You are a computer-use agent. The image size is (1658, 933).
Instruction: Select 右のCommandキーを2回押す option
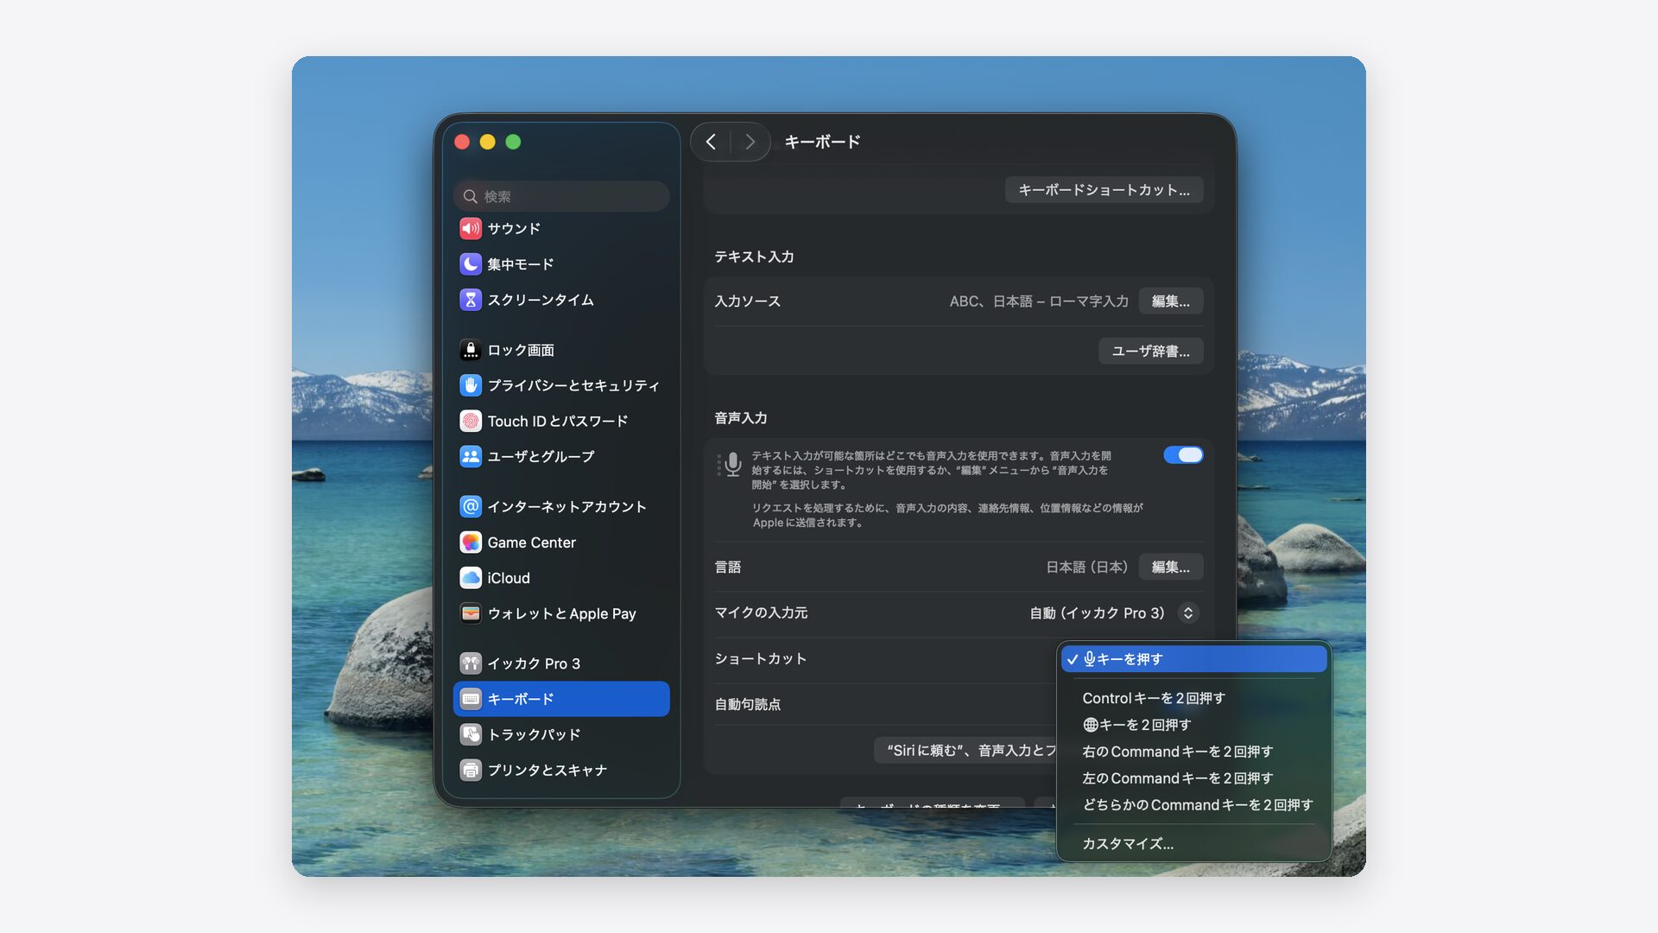(x=1193, y=752)
